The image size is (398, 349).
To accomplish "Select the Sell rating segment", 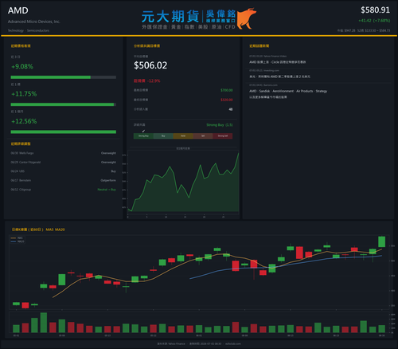I will point(203,136).
